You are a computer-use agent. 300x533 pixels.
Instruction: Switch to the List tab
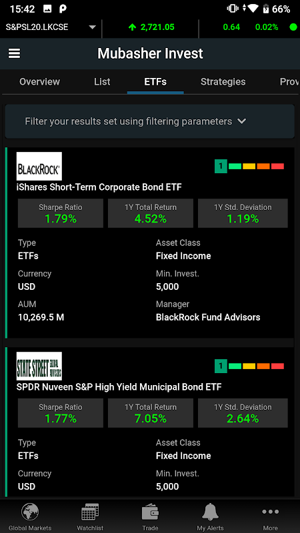[x=102, y=81]
